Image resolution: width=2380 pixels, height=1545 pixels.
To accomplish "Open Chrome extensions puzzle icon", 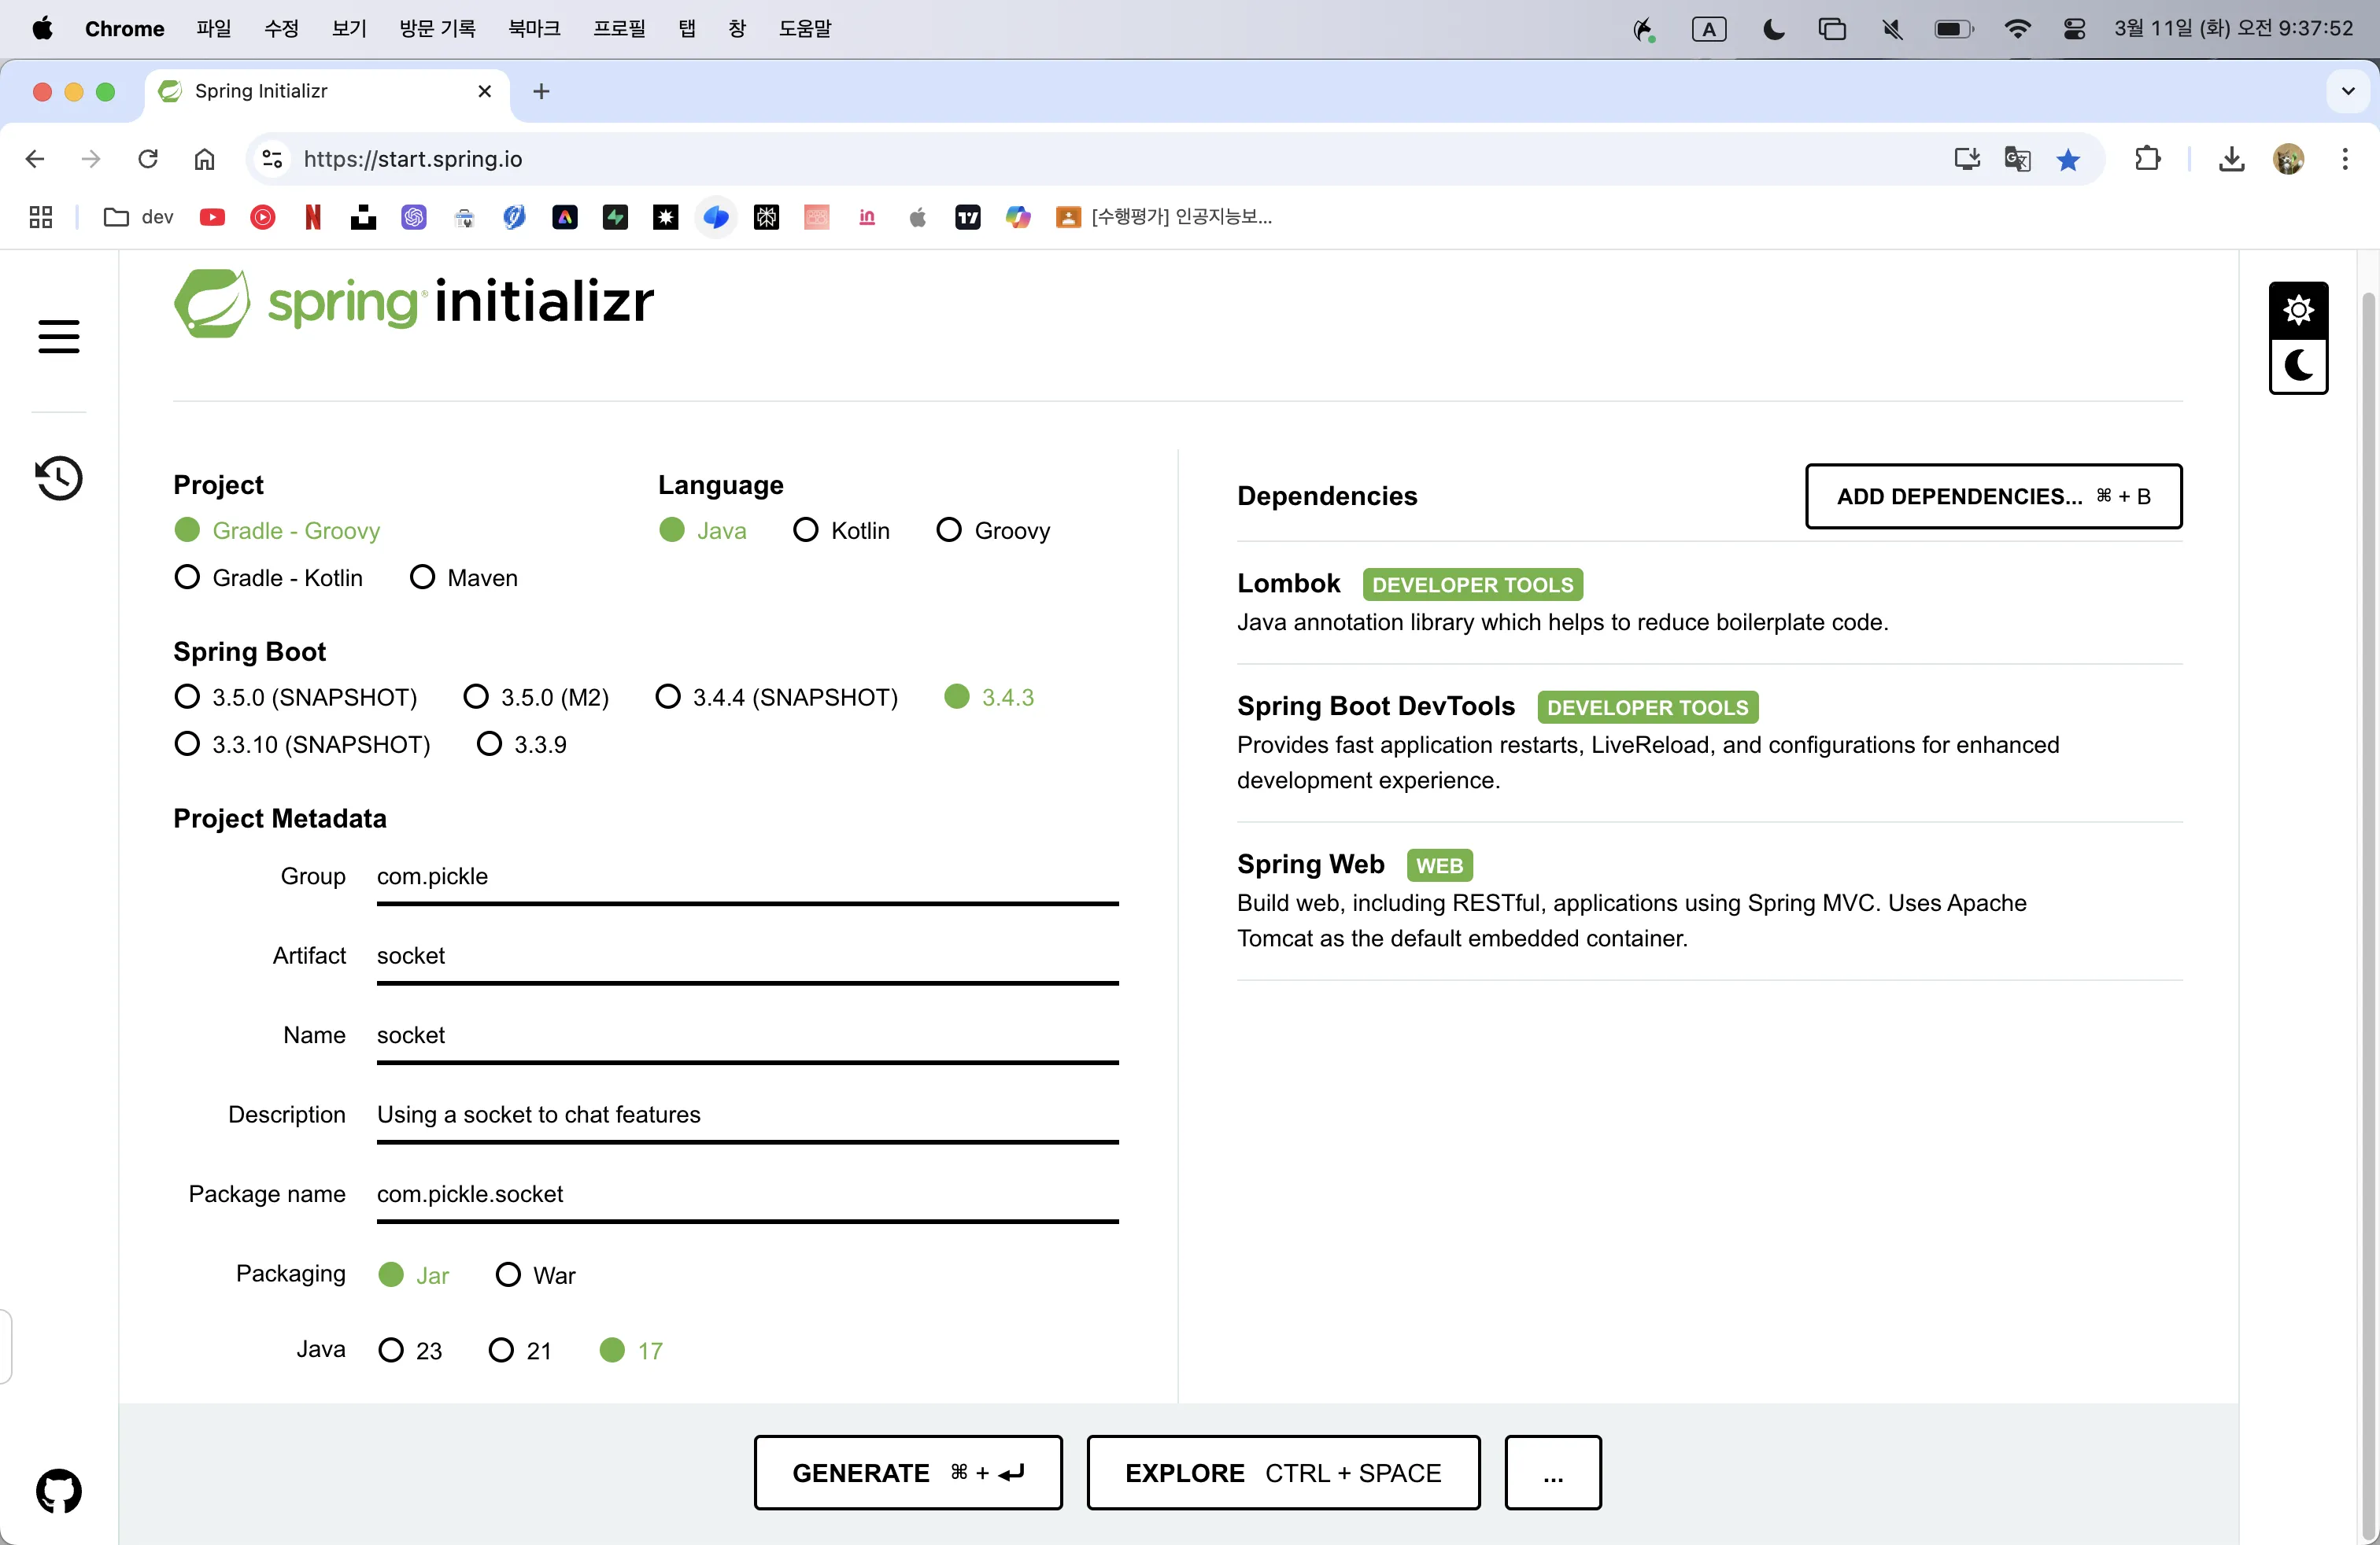I will pos(2147,159).
